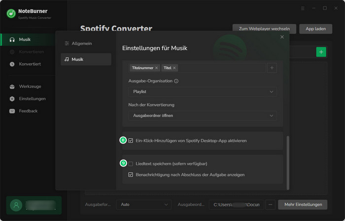Viewport: 345px width, 221px height.
Task: Close the settings dialog
Action: click(x=282, y=37)
